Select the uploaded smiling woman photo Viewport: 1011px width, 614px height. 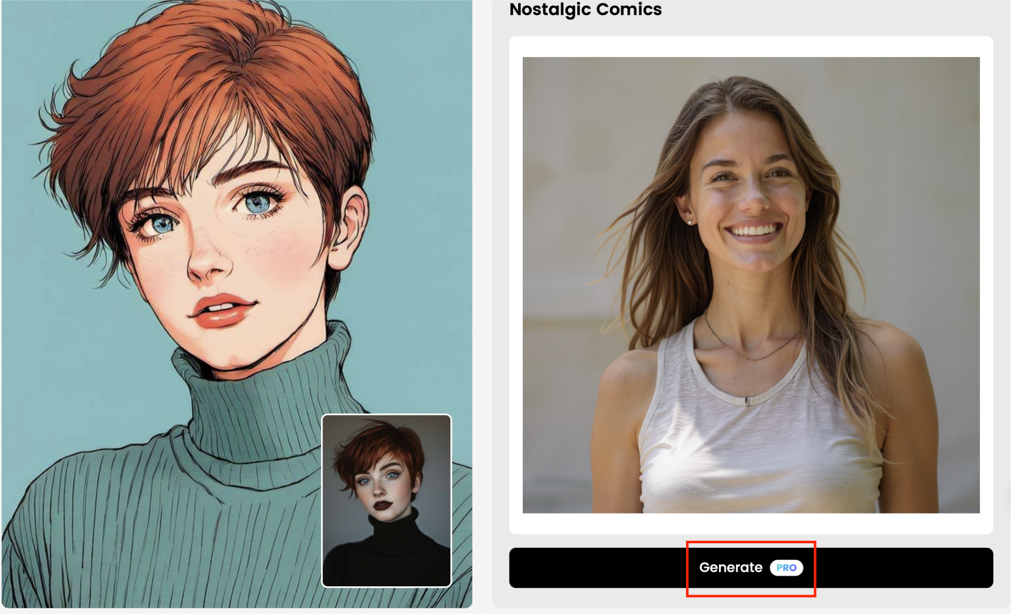tap(751, 285)
